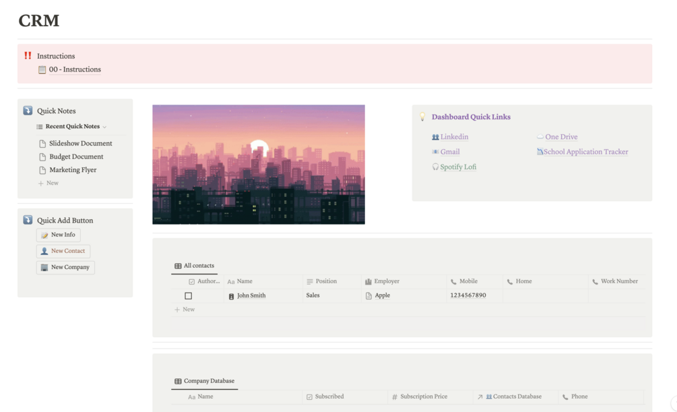The height and width of the screenshot is (412, 677).
Task: Open the School Application Tracker link
Action: (586, 152)
